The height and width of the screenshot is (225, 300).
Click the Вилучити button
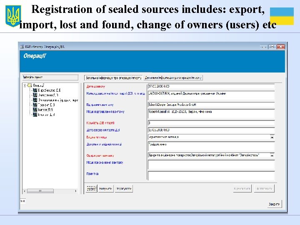point(105,189)
